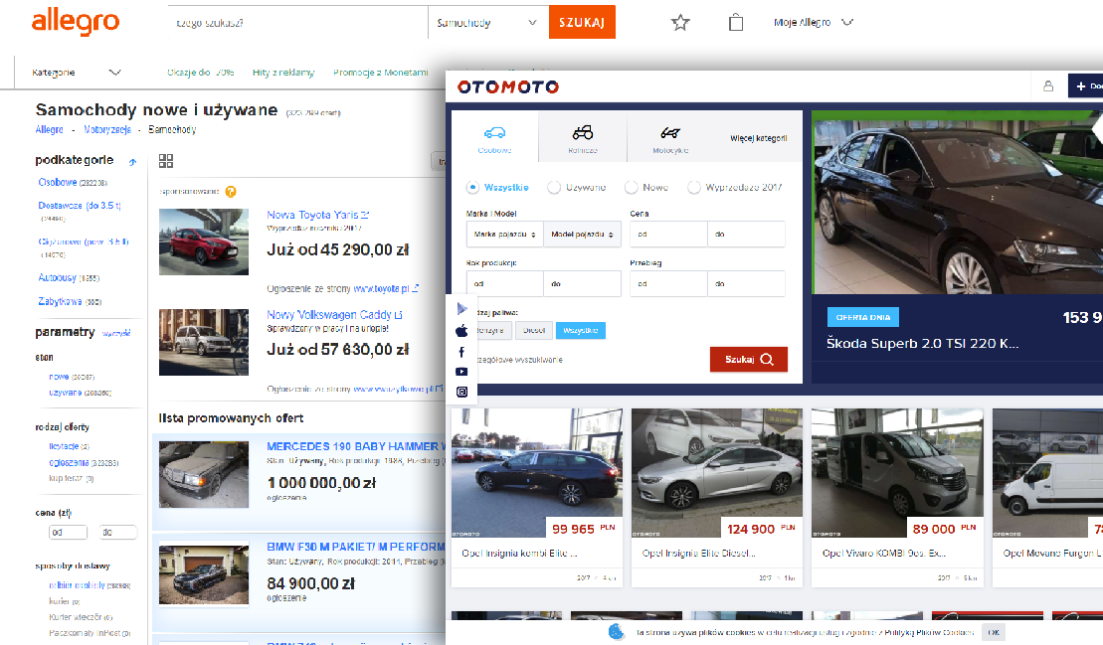Select the Używane radio button
Viewport: 1103px width, 645px height.
554,187
